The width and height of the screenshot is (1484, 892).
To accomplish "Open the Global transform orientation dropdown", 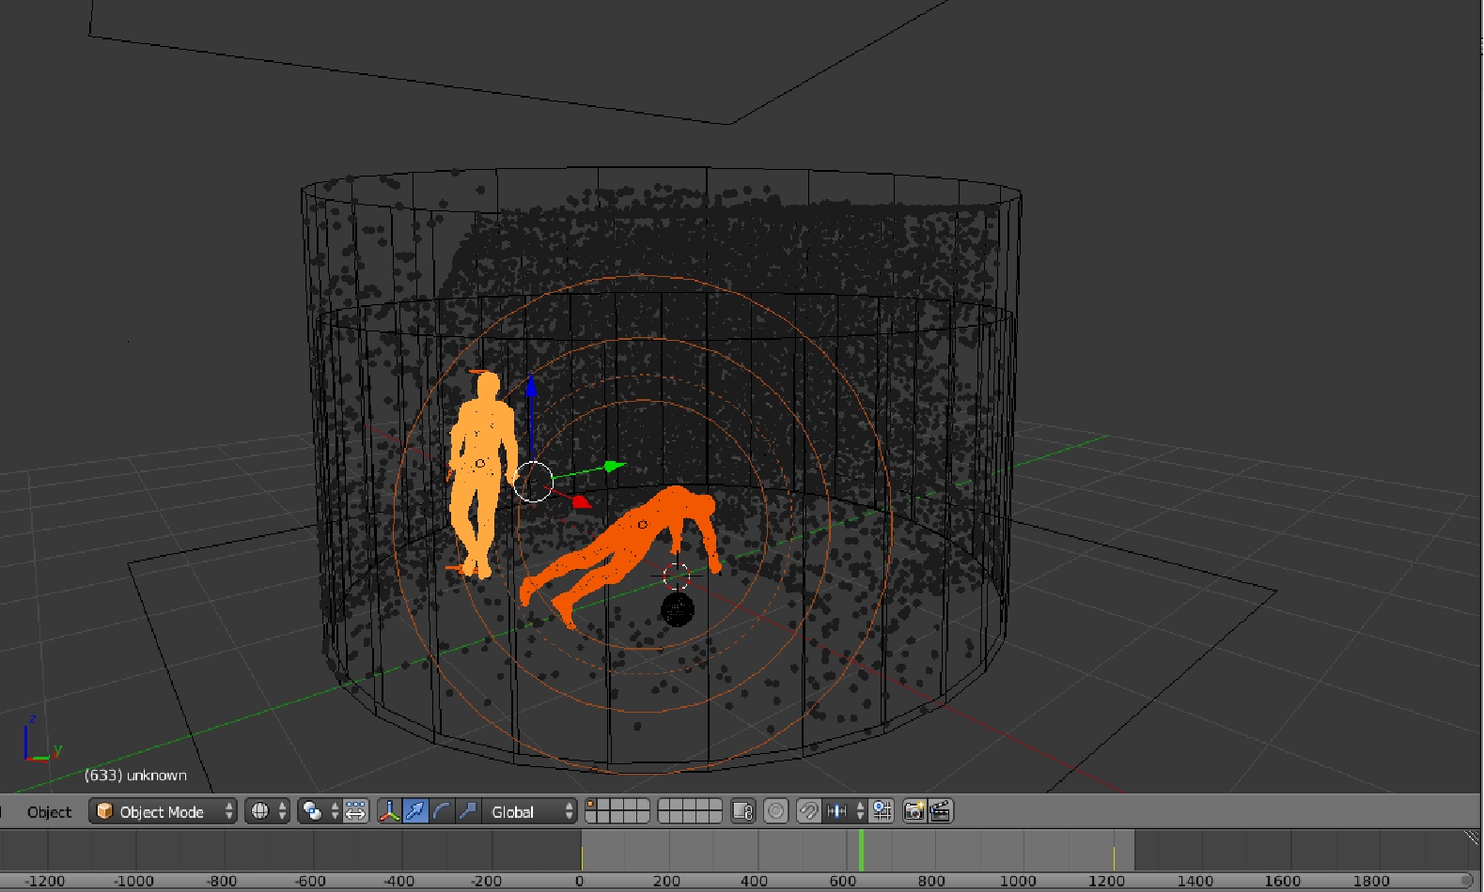I will tap(529, 811).
